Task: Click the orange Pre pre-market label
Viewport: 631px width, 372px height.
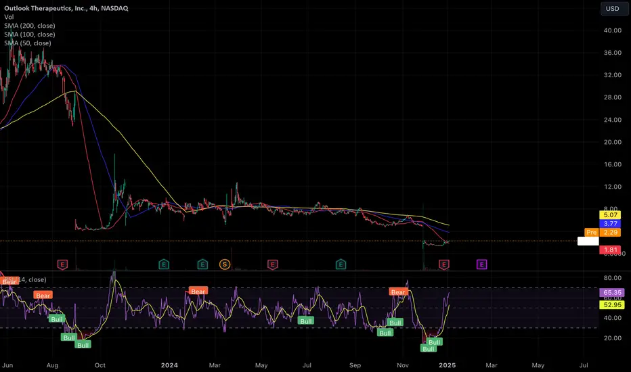Action: point(591,232)
